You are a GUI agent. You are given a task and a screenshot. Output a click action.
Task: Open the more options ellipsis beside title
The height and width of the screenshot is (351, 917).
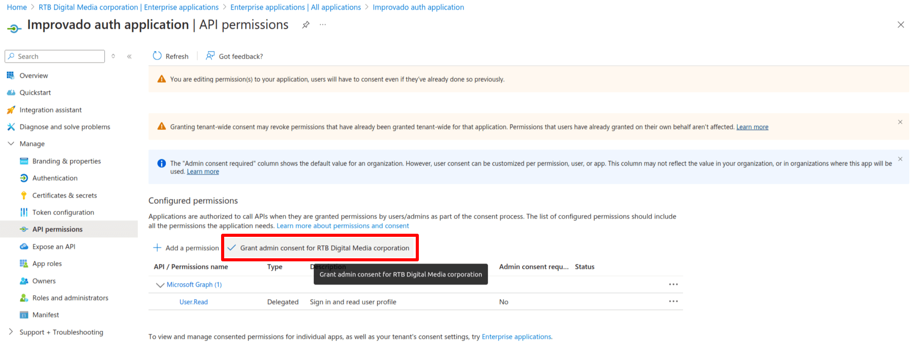(x=323, y=25)
